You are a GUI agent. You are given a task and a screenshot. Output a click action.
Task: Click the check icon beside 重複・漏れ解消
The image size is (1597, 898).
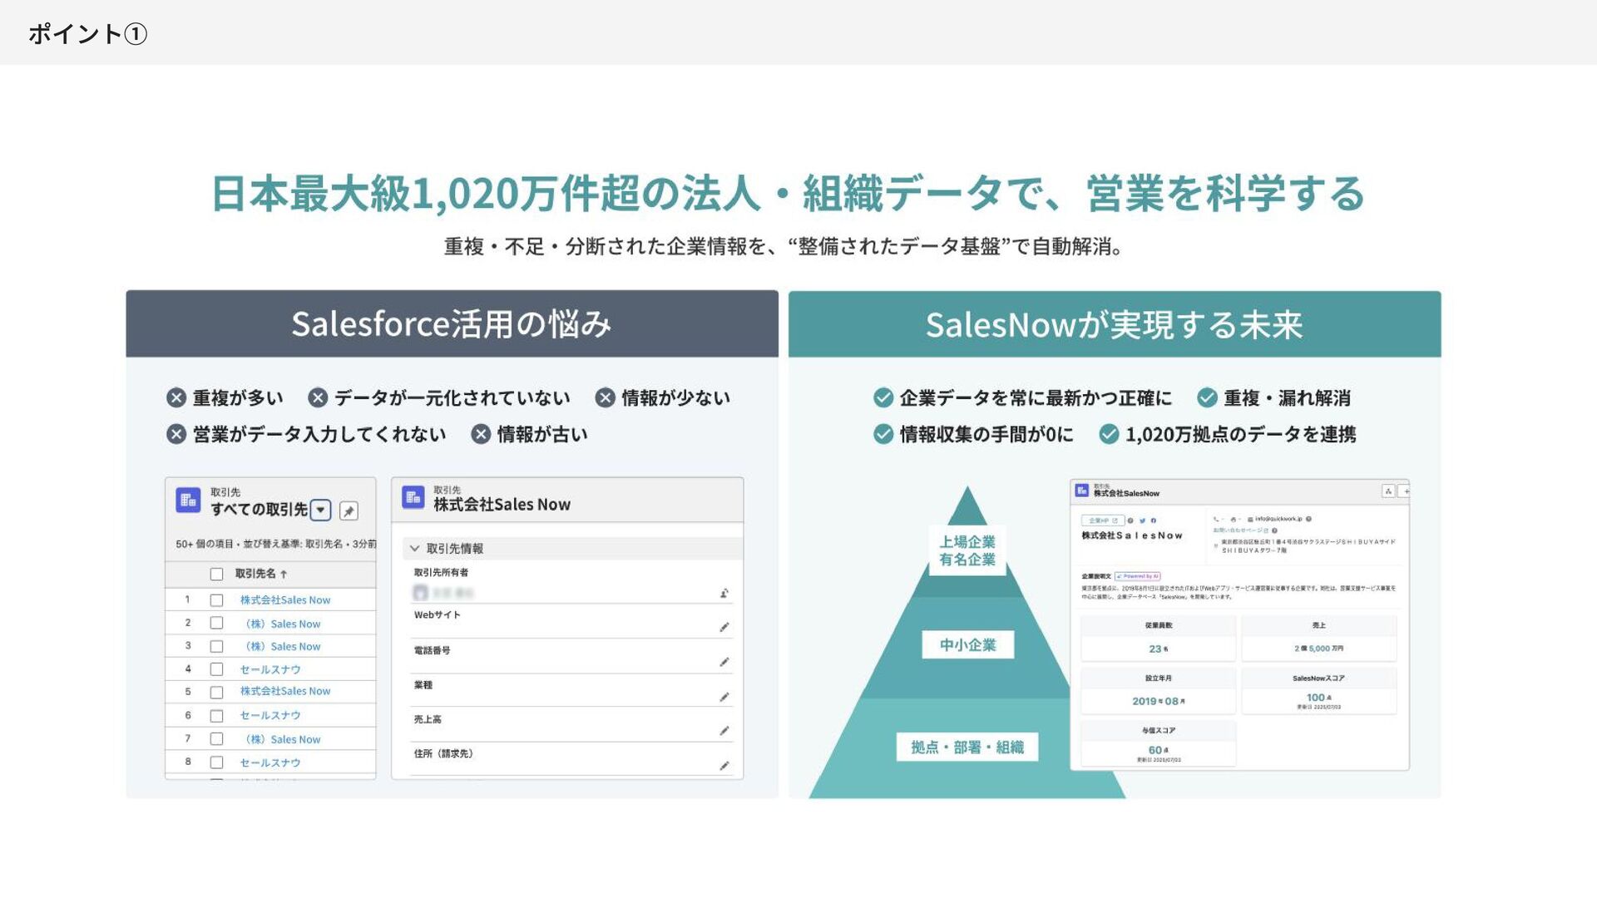(x=1208, y=398)
